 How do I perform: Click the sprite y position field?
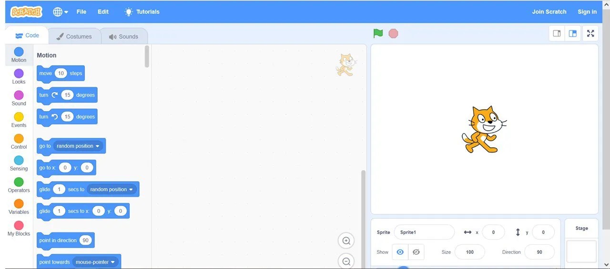tap(543, 232)
